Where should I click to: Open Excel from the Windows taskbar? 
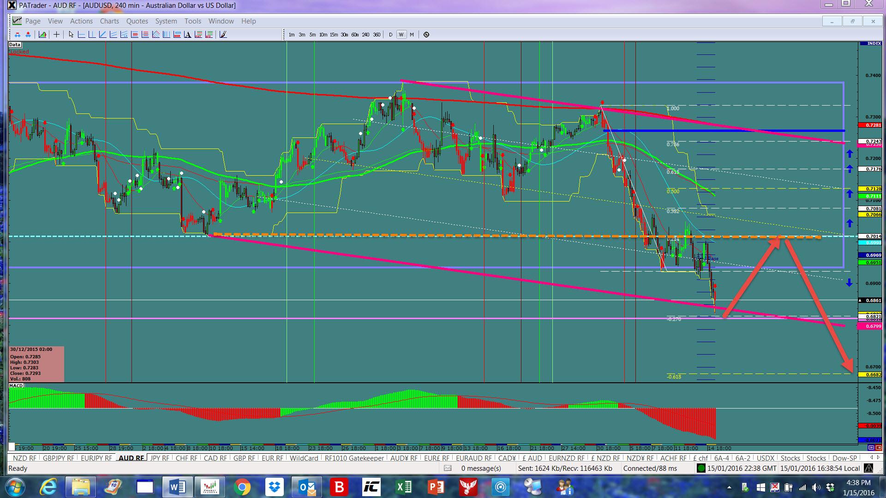tap(404, 487)
